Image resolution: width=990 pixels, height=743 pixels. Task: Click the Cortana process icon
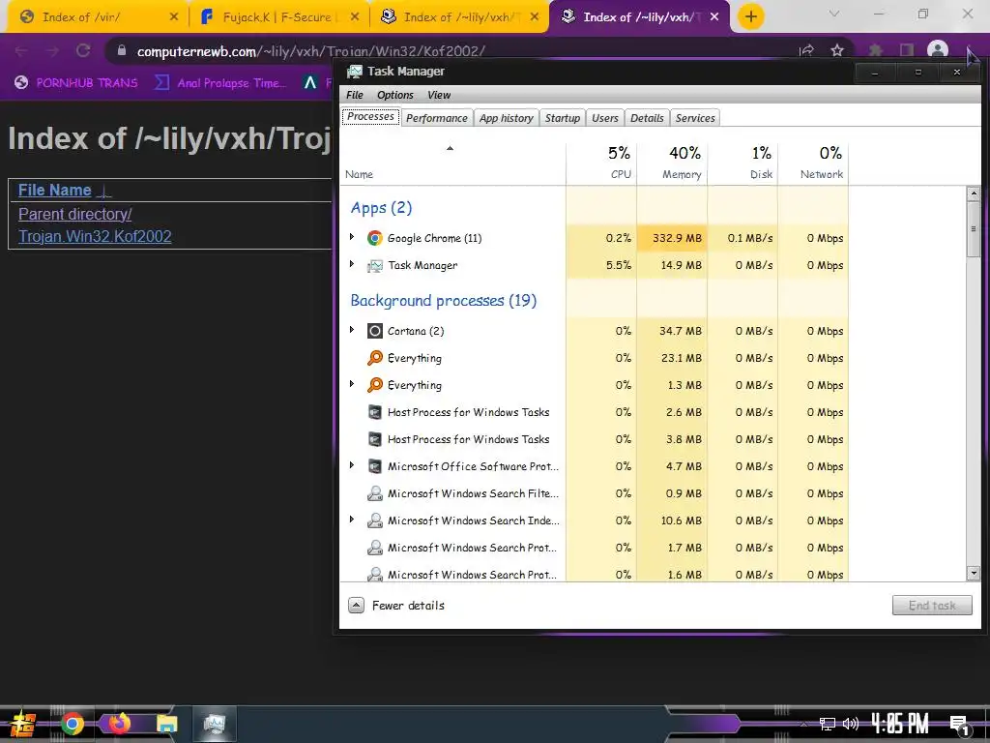[x=374, y=331]
